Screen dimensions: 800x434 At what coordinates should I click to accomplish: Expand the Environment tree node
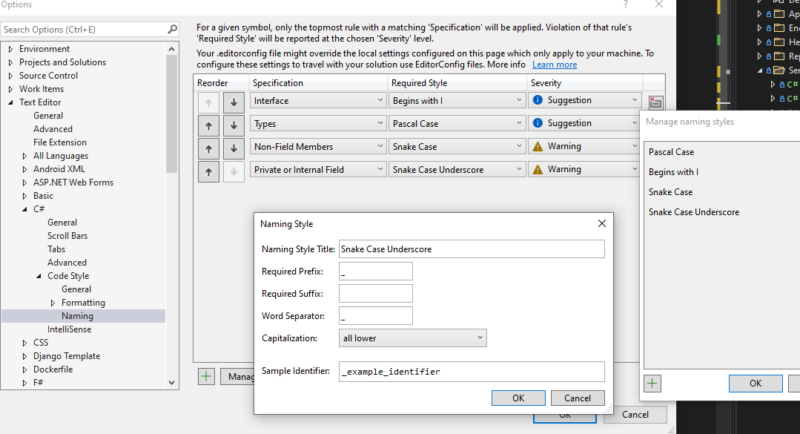[10, 49]
